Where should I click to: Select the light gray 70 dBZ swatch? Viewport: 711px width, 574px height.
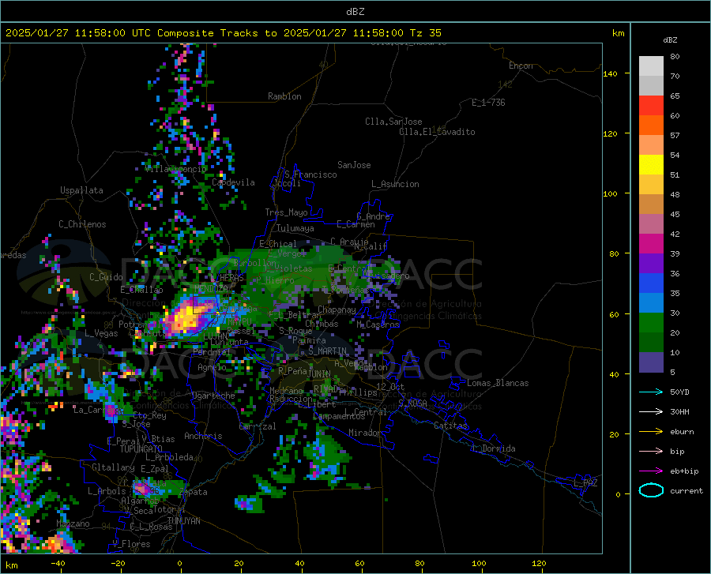pos(651,66)
